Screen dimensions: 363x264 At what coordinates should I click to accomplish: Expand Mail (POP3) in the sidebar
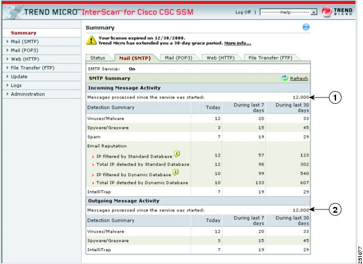[24, 51]
